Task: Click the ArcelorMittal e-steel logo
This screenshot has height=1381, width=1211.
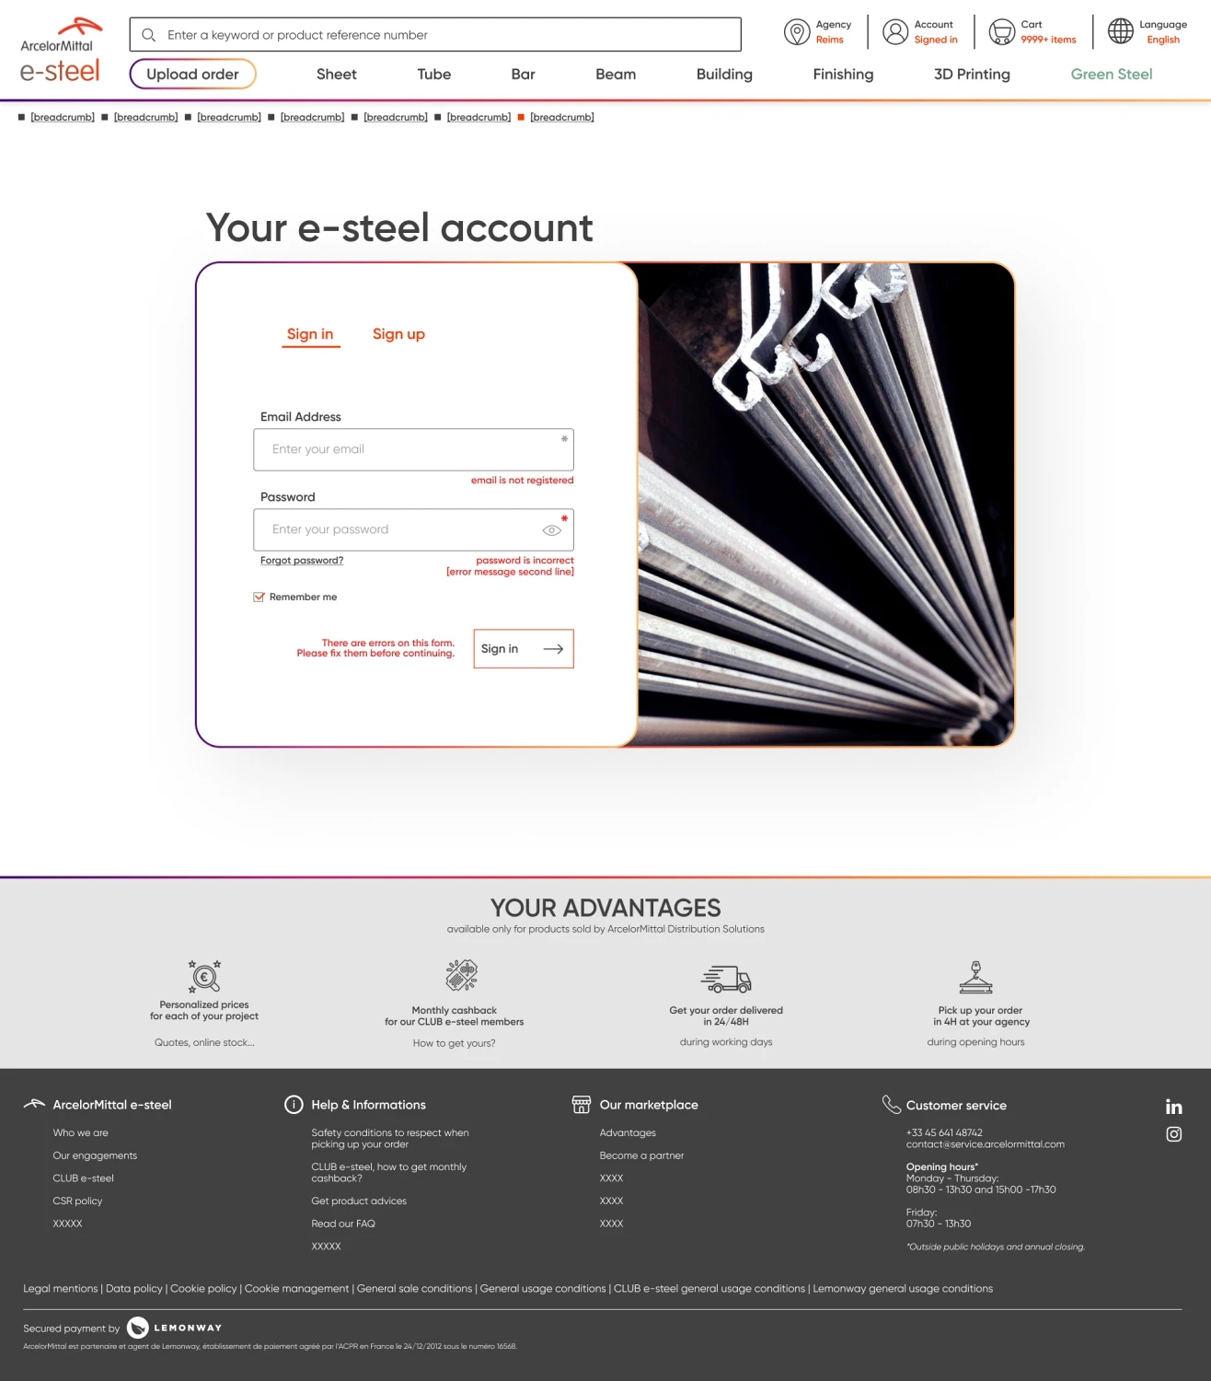Action: pyautogui.click(x=61, y=50)
